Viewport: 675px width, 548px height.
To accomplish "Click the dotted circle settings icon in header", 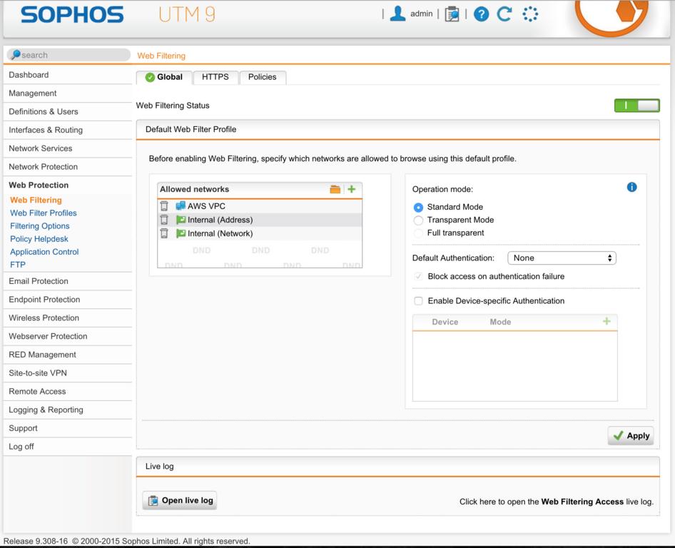I will coord(530,14).
